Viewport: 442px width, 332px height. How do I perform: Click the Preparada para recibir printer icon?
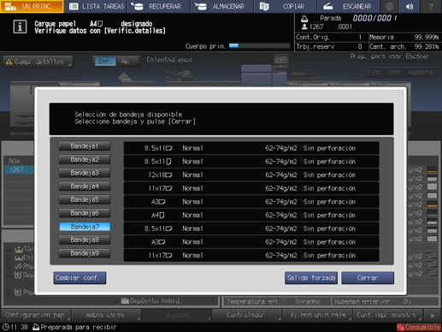pyautogui.click(x=36, y=327)
